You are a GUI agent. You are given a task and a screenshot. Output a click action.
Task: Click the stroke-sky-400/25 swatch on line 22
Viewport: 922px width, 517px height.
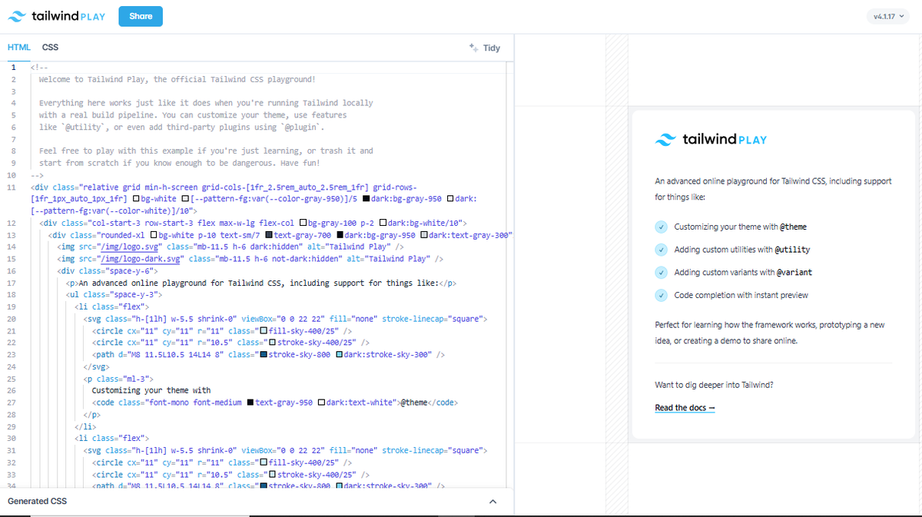pyautogui.click(x=272, y=343)
